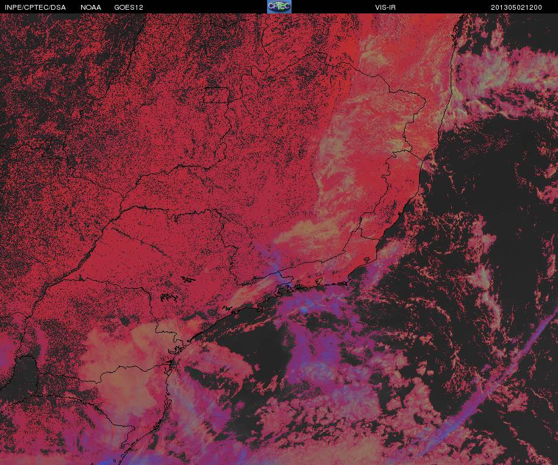558x465 pixels.
Task: Click the NOAA label in the header
Action: tap(91, 7)
